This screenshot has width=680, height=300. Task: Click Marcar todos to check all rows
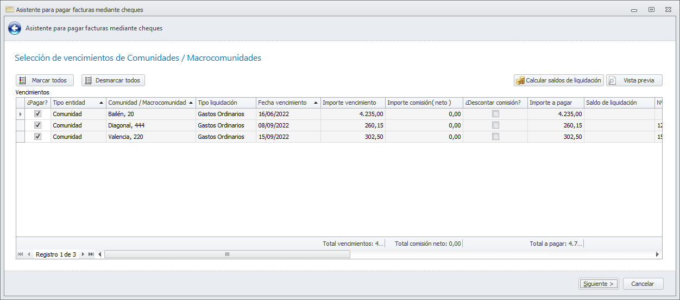point(45,80)
